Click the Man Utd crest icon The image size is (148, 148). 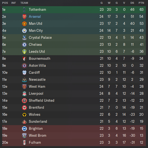click(25, 24)
